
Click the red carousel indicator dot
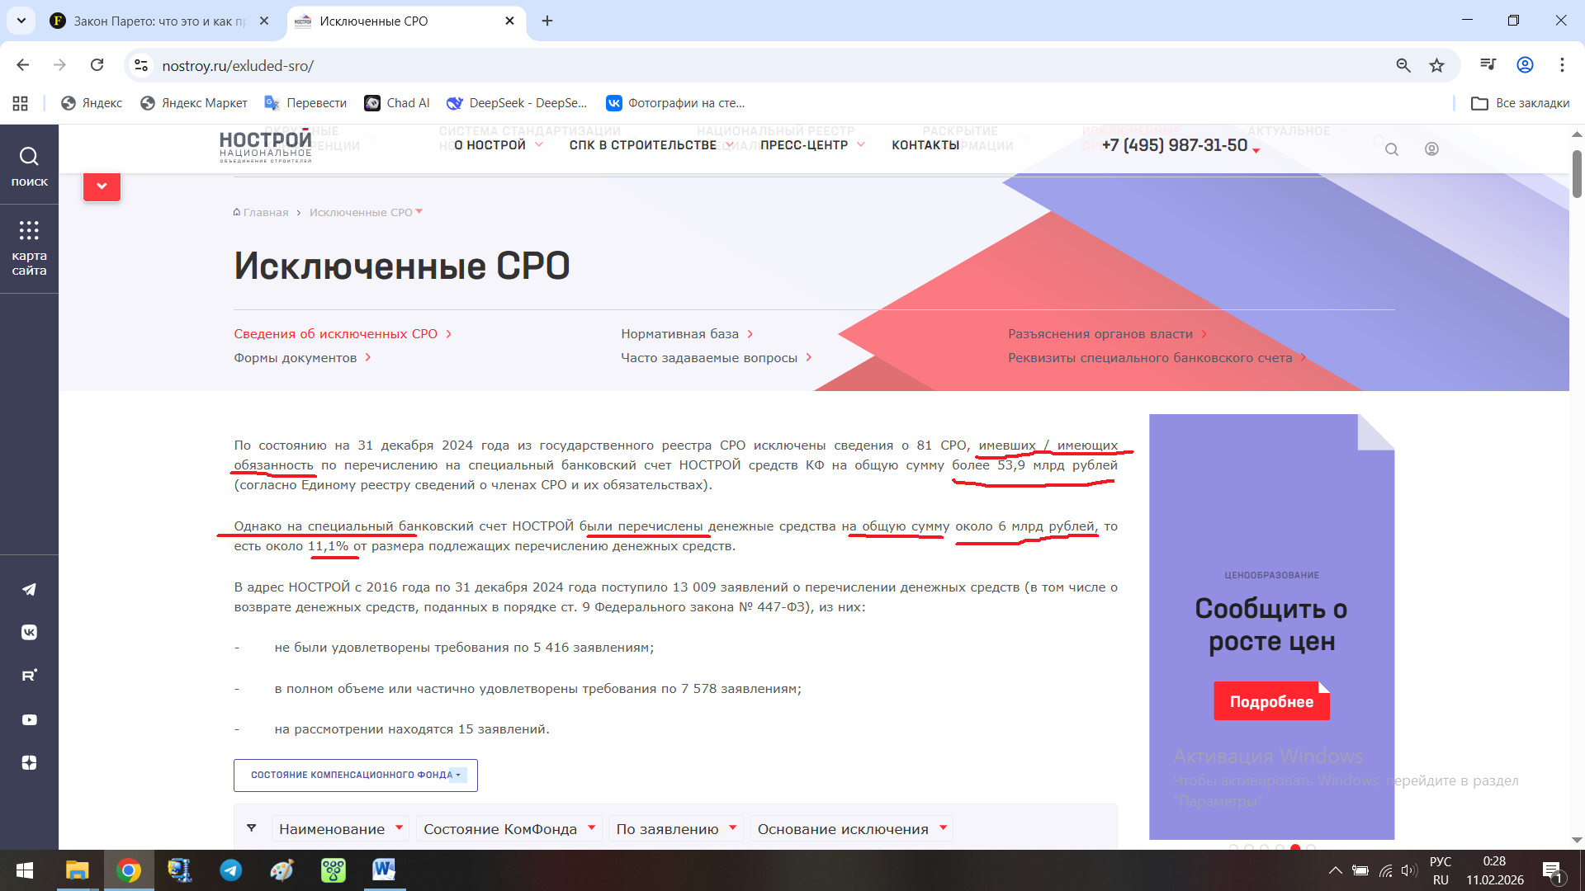1295,847
